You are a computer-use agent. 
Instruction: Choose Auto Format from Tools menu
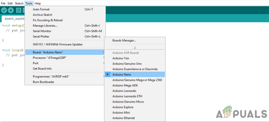click(x=41, y=9)
